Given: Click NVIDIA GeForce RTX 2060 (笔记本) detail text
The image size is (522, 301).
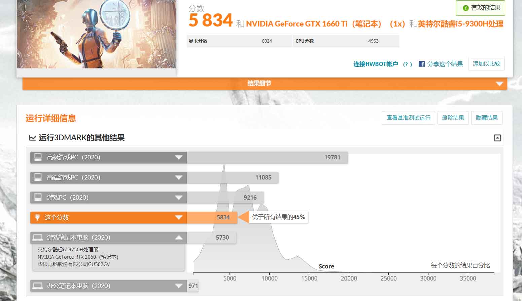Looking at the screenshot, I should coord(78,257).
